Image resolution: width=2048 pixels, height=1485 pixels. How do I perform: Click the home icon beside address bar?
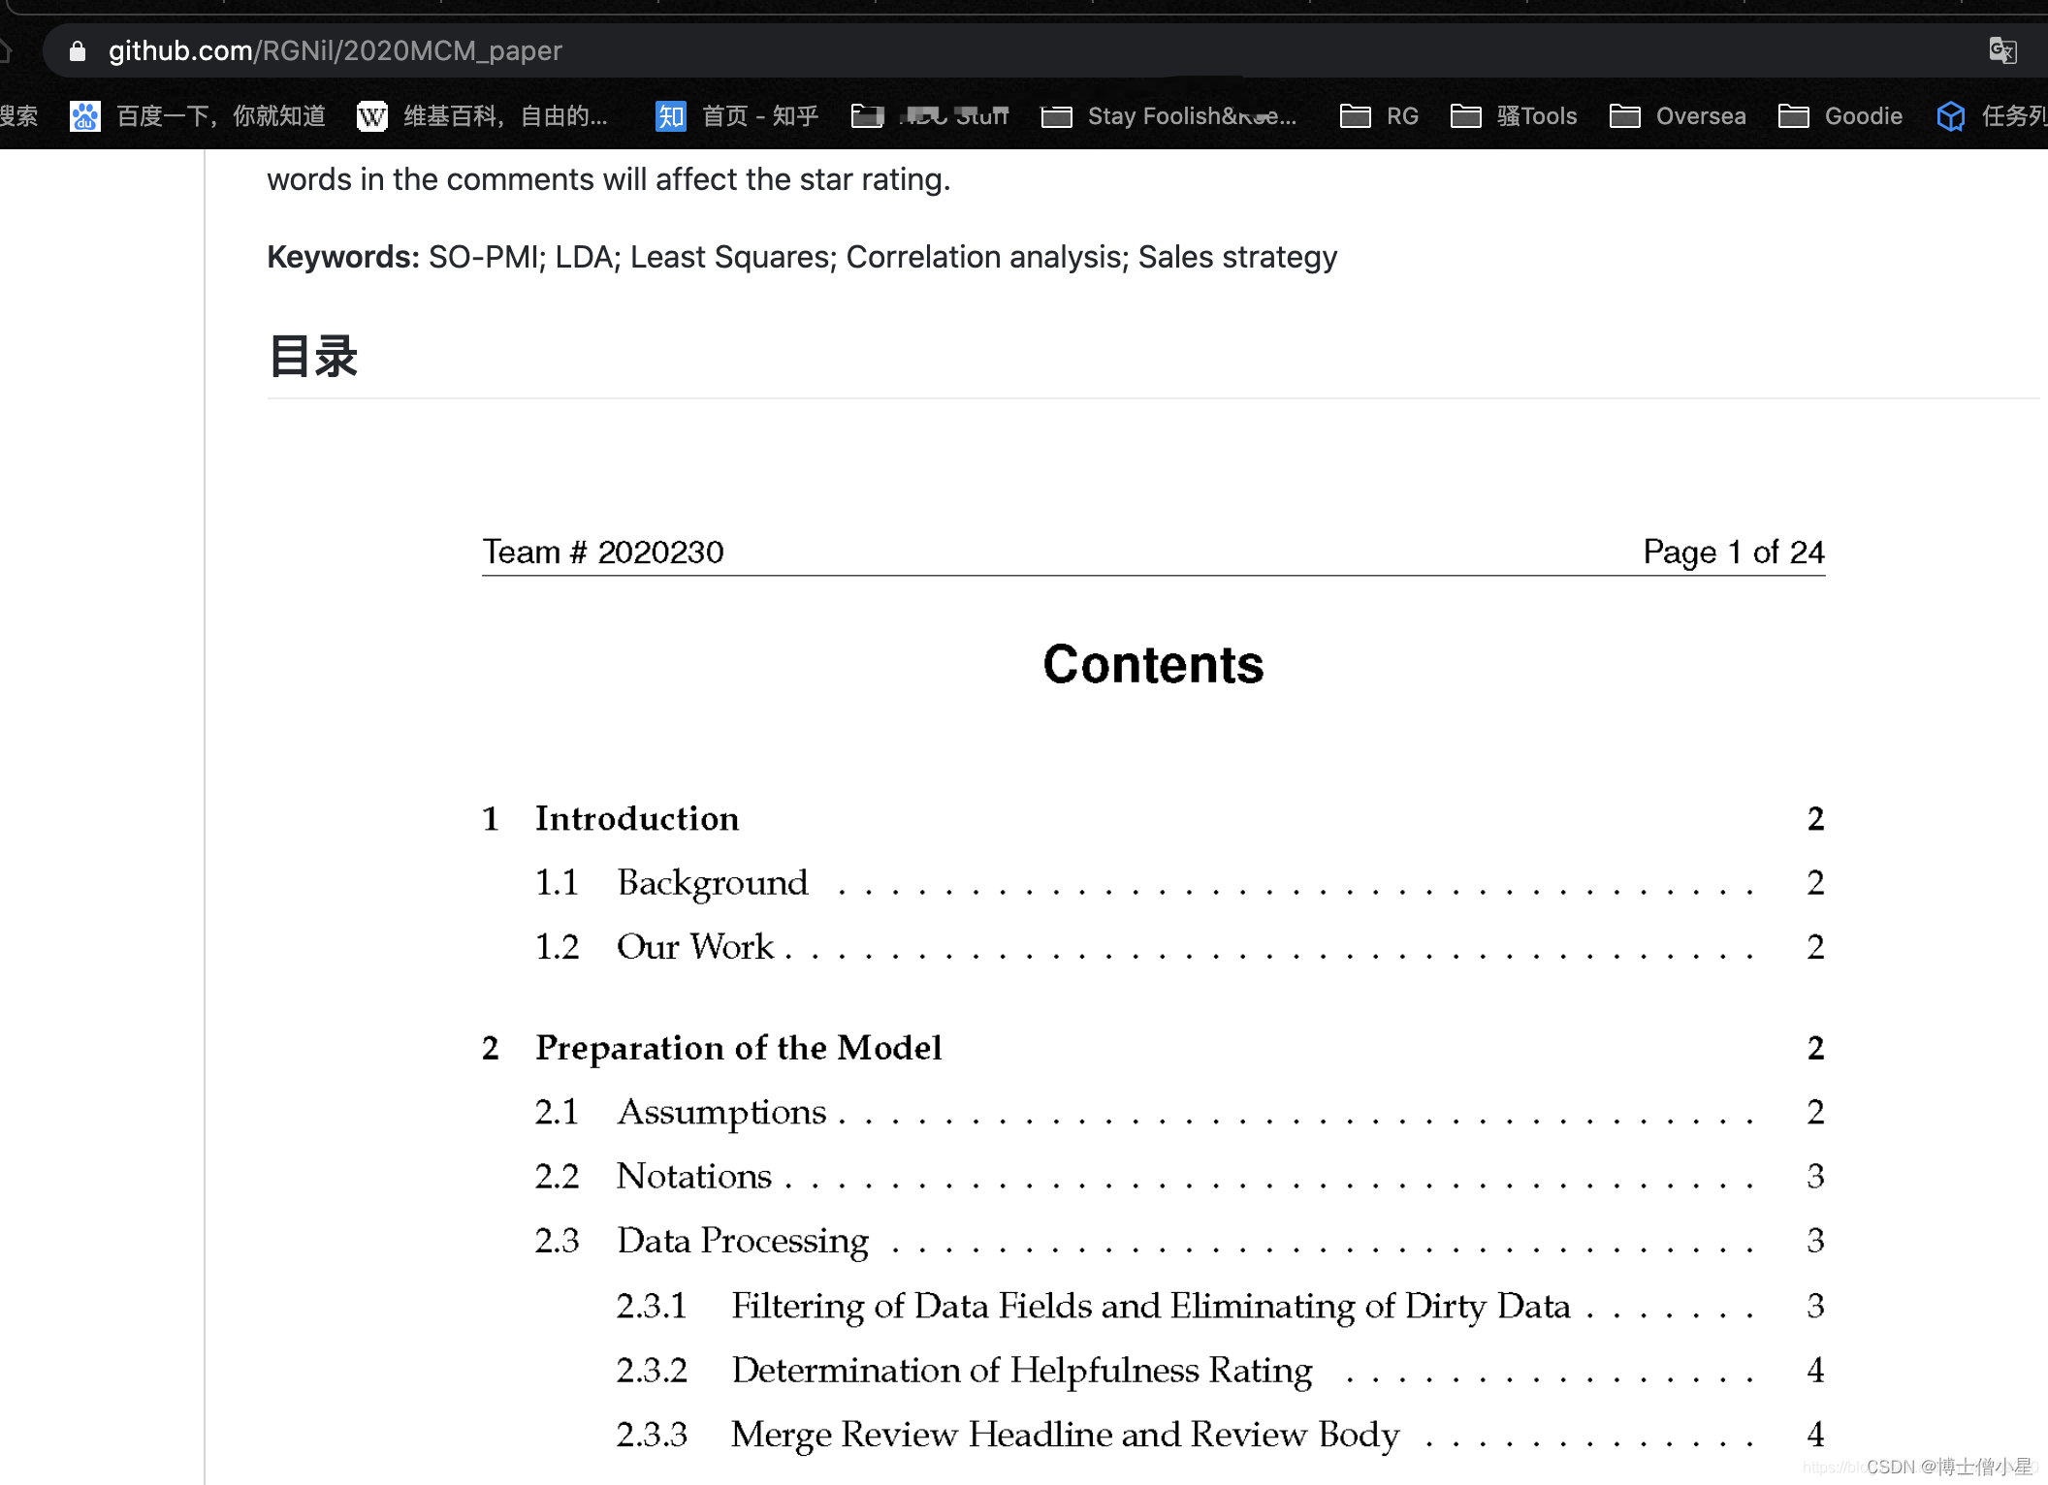[x=5, y=50]
